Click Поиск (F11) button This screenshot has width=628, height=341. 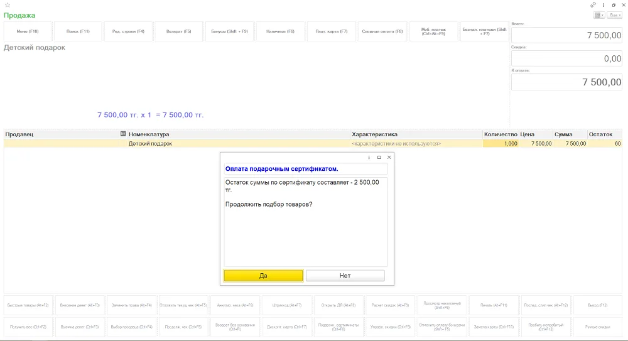(x=78, y=31)
